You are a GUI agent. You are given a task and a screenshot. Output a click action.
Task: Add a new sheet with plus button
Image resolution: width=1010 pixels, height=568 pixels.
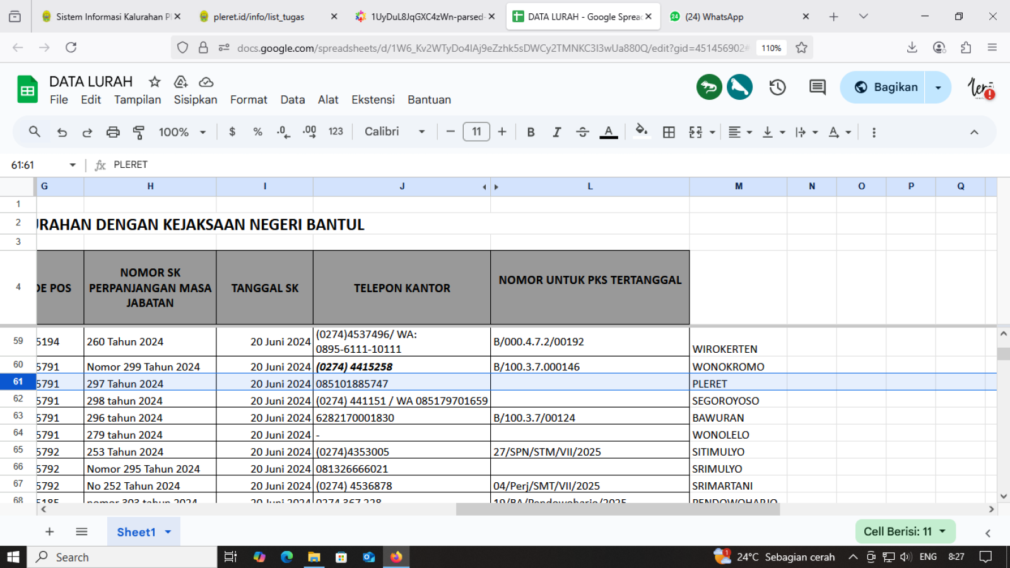[49, 531]
